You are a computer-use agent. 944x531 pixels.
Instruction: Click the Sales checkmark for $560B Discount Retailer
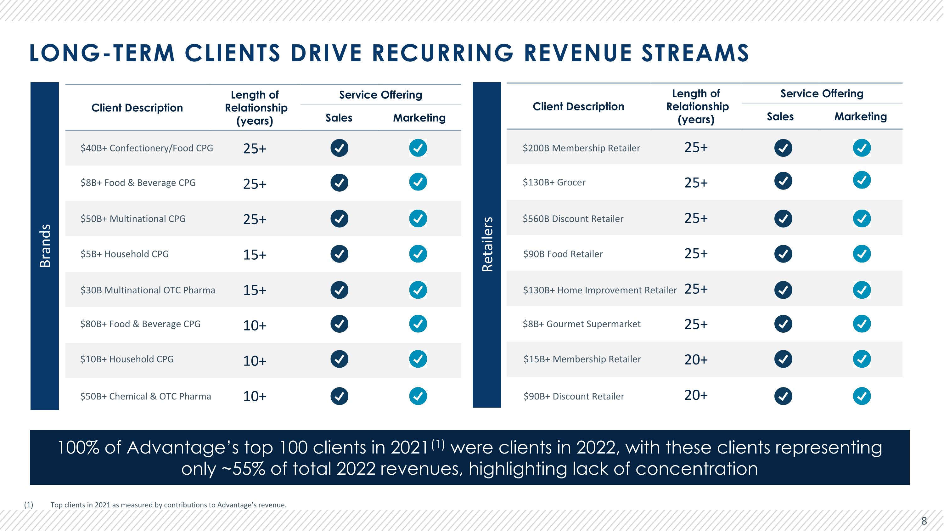tap(783, 219)
